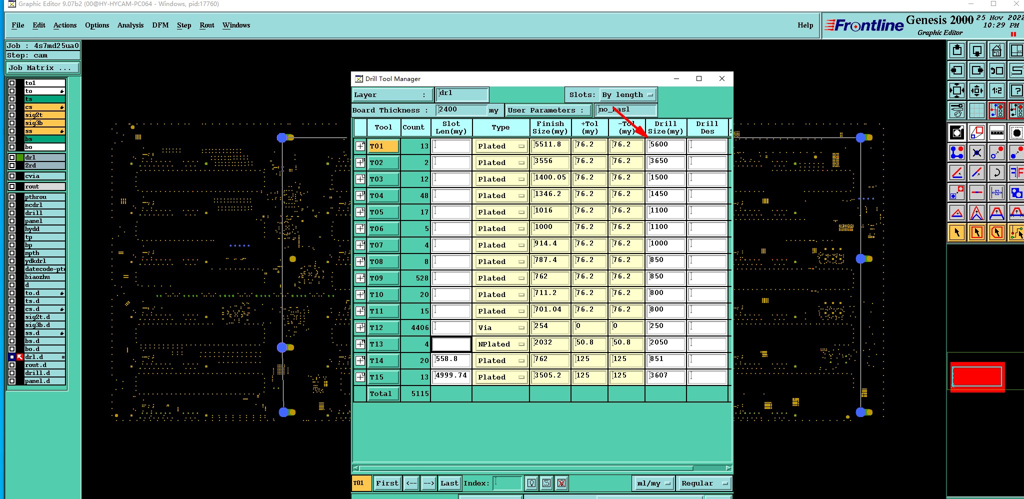
Task: Click the Index input field
Action: click(x=507, y=483)
